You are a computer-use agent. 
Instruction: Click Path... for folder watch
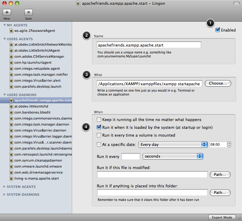coord(220,193)
